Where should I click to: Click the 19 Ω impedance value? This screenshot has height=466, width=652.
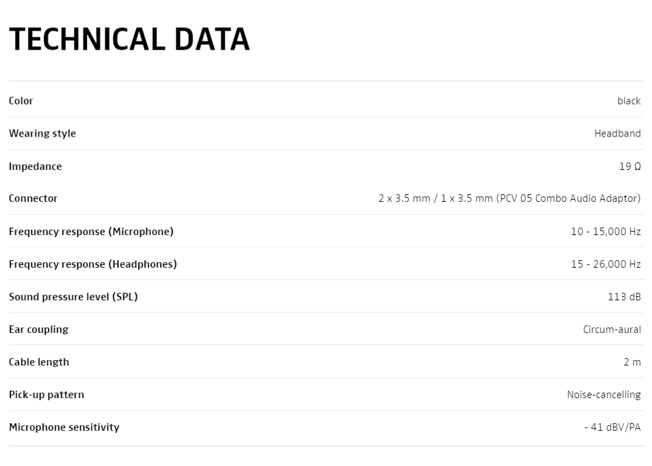[630, 166]
